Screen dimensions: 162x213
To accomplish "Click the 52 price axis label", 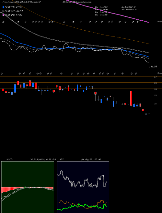I will click(x=155, y=96).
